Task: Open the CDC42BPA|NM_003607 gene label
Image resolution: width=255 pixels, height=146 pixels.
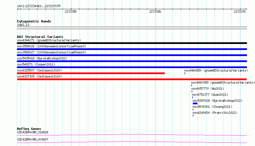Action: pos(33,139)
